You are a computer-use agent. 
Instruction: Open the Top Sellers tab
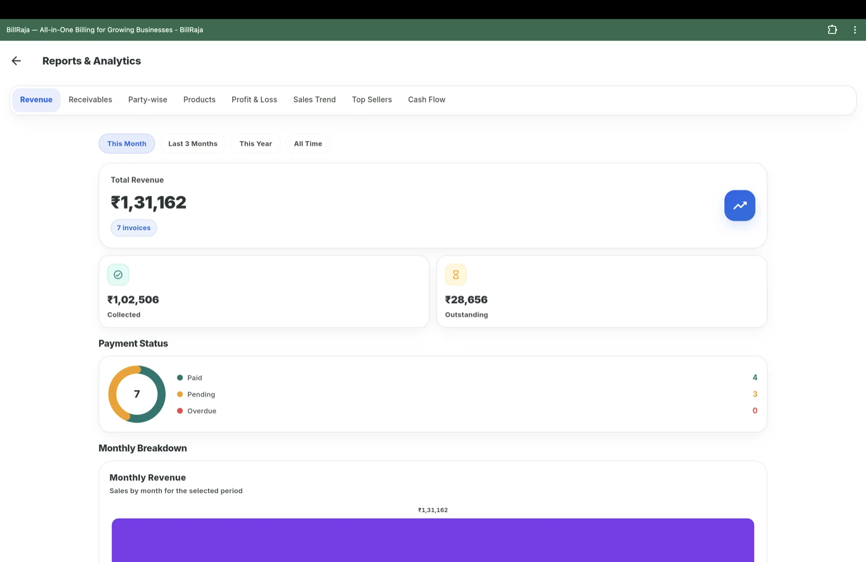[x=372, y=100]
